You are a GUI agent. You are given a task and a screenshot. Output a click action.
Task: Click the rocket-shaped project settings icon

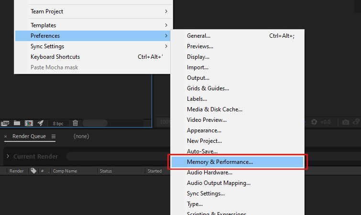(x=41, y=123)
